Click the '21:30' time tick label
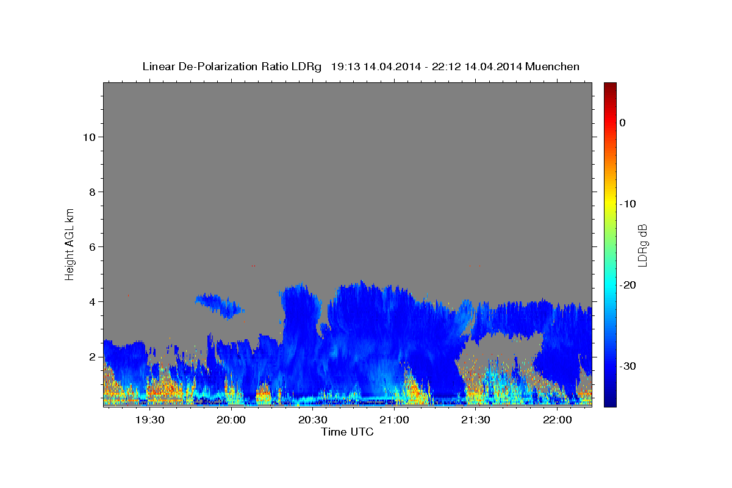Screen dimensions: 732x488 click(x=476, y=420)
